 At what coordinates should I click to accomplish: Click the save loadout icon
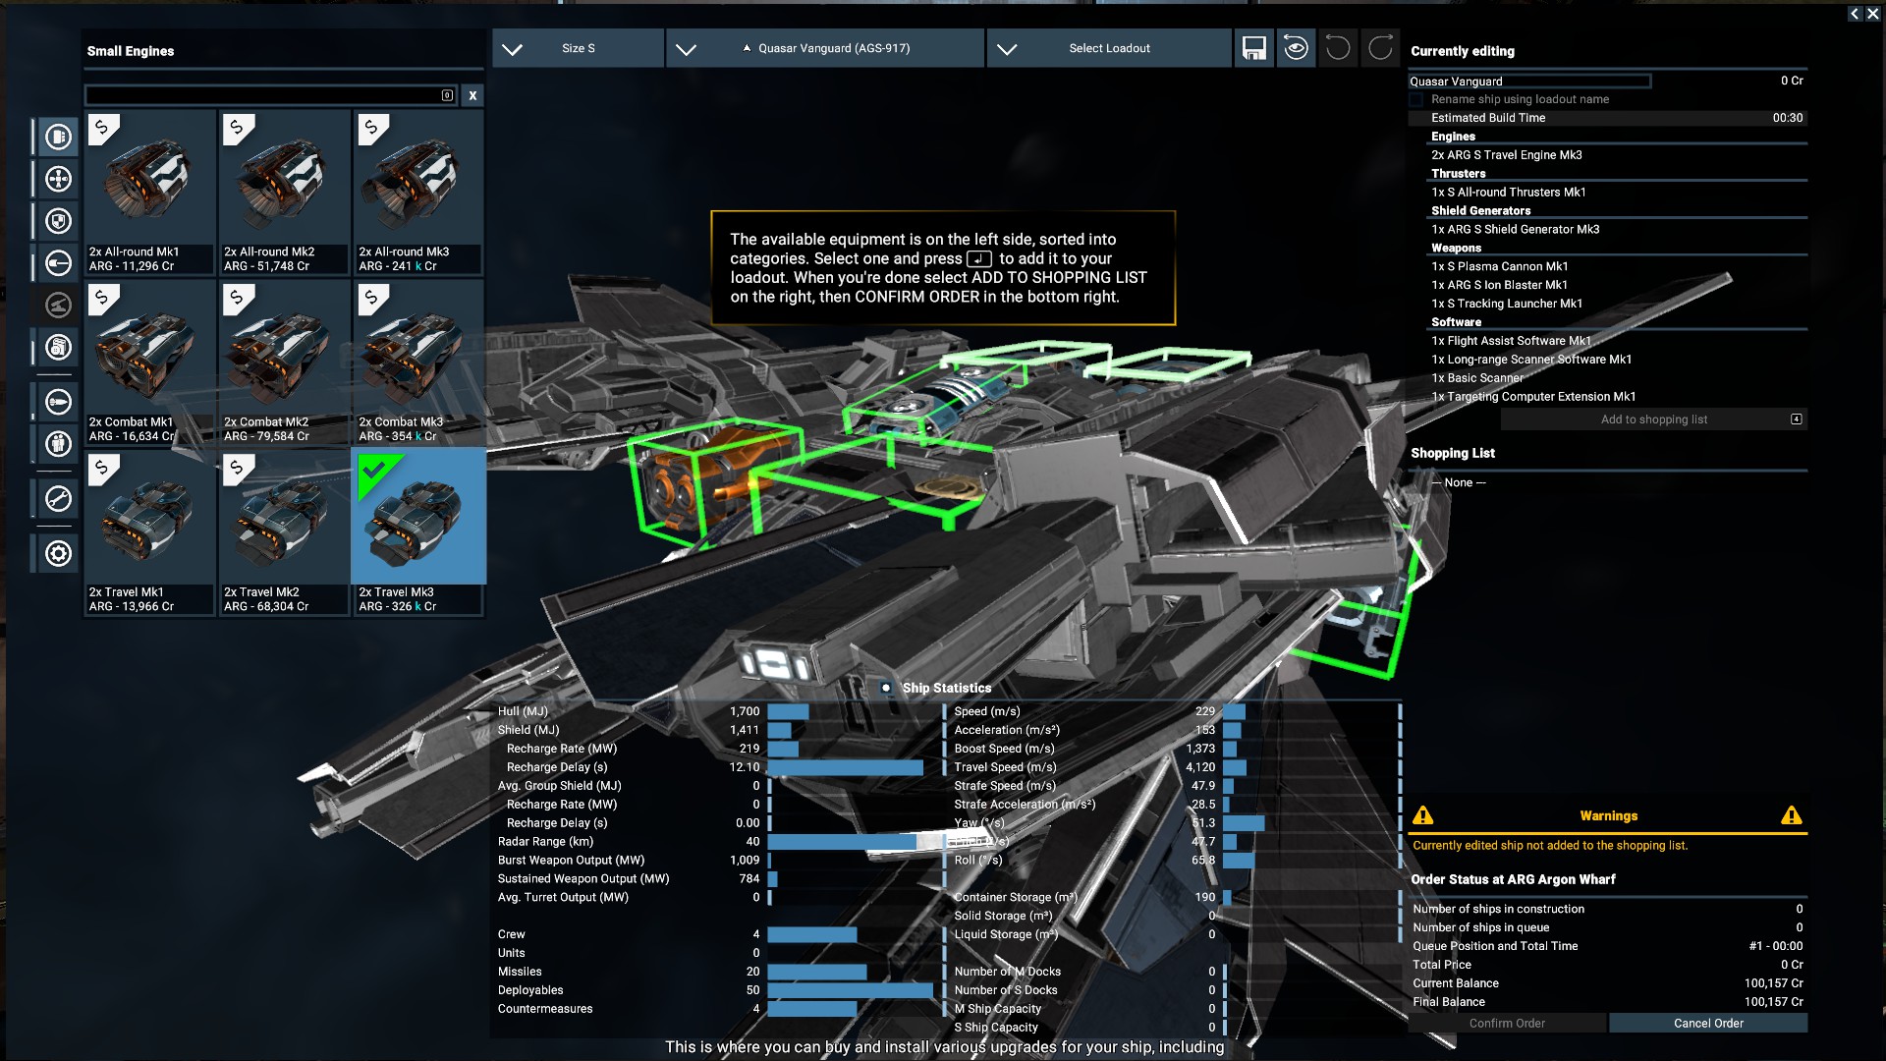point(1251,49)
